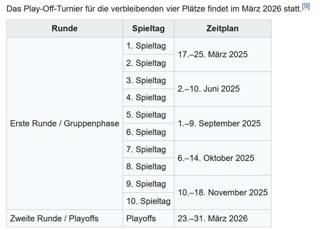Click the 7. Spieltag cell
The width and height of the screenshot is (320, 230).
tap(146, 149)
